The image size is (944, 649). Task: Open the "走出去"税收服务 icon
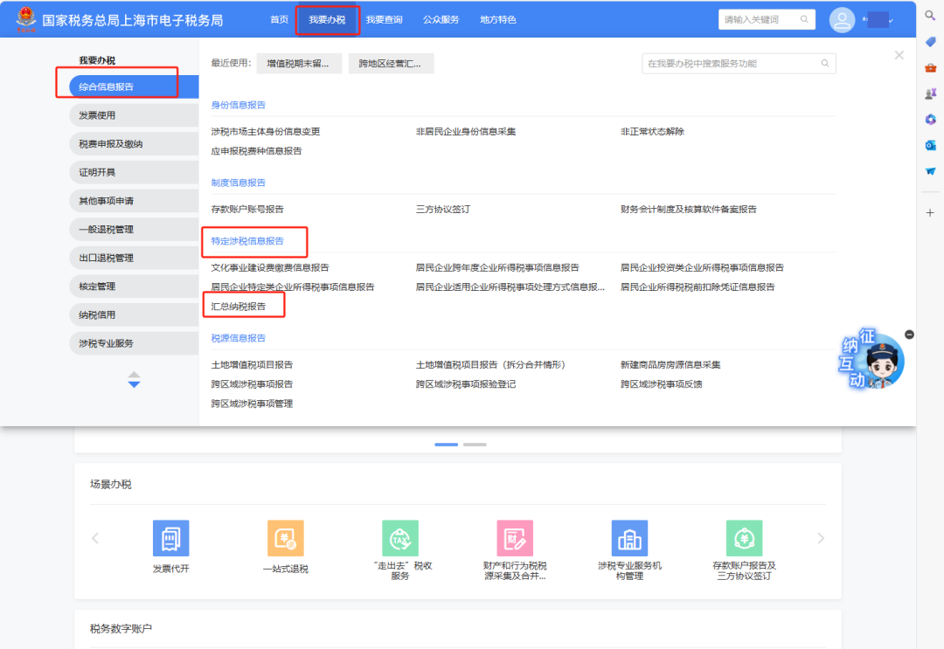click(399, 538)
